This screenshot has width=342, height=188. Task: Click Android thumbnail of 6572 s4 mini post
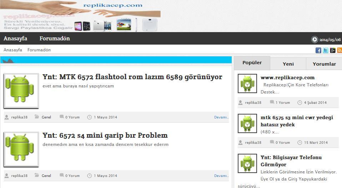[x=21, y=149]
